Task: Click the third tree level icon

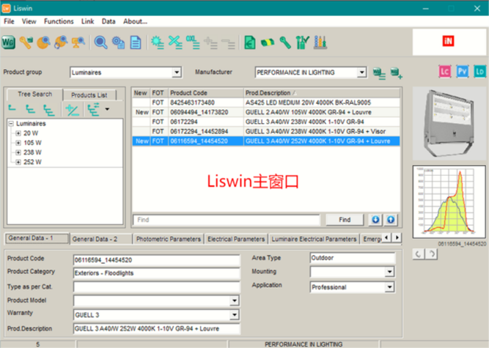Action: (x=48, y=110)
